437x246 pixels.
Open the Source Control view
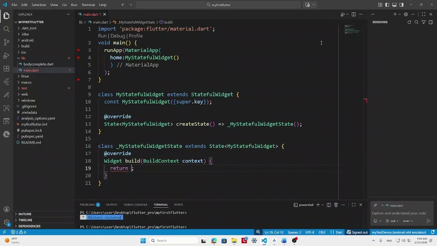(x=6, y=42)
